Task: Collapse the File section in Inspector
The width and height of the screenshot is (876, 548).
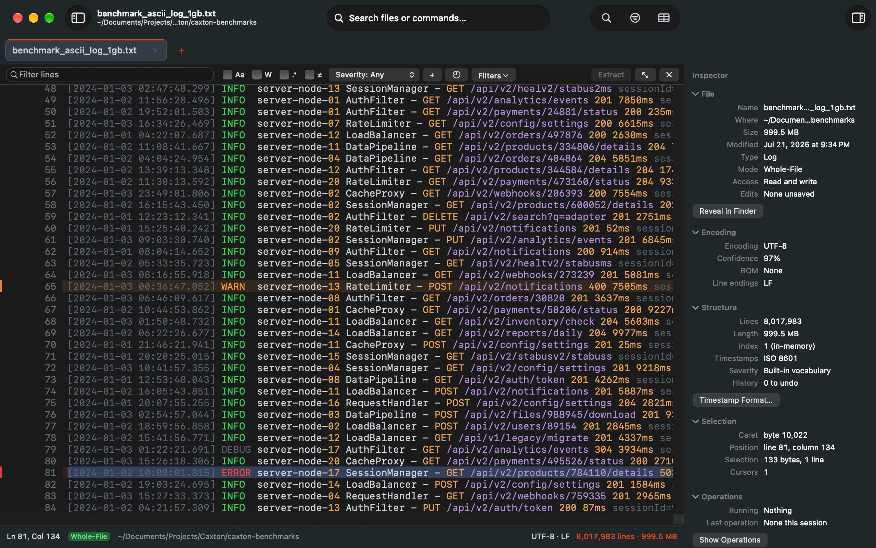Action: tap(695, 94)
